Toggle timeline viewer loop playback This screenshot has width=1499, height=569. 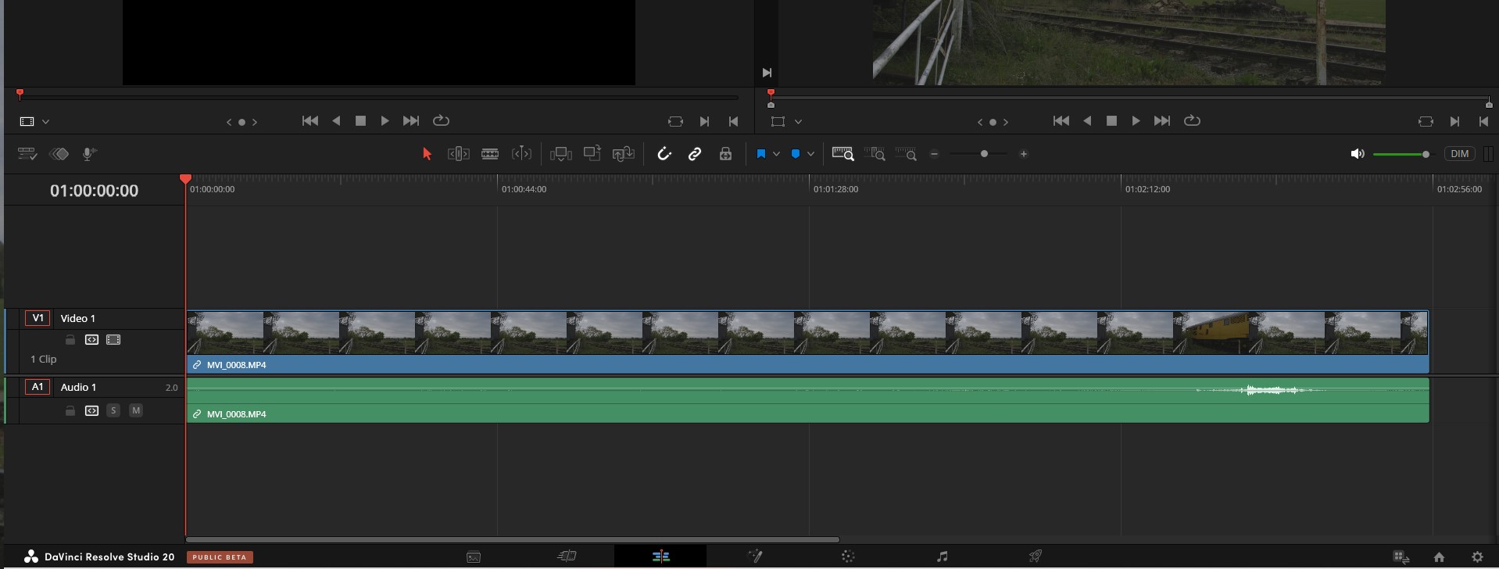[x=1192, y=120]
